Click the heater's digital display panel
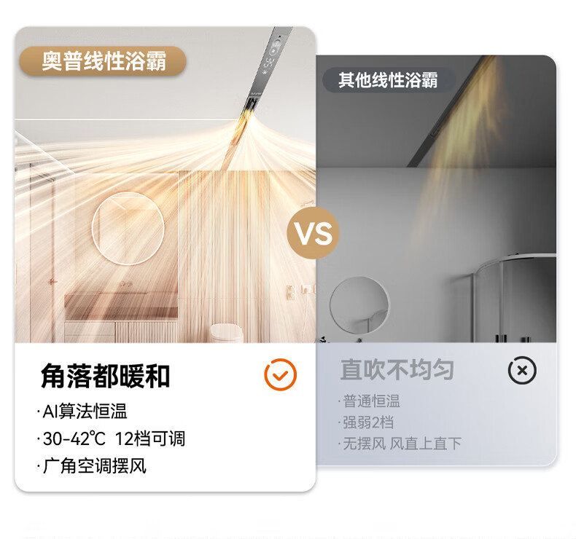 (273, 59)
